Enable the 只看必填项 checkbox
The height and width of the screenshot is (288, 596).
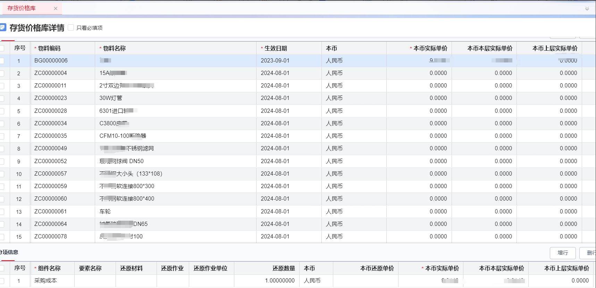click(71, 27)
